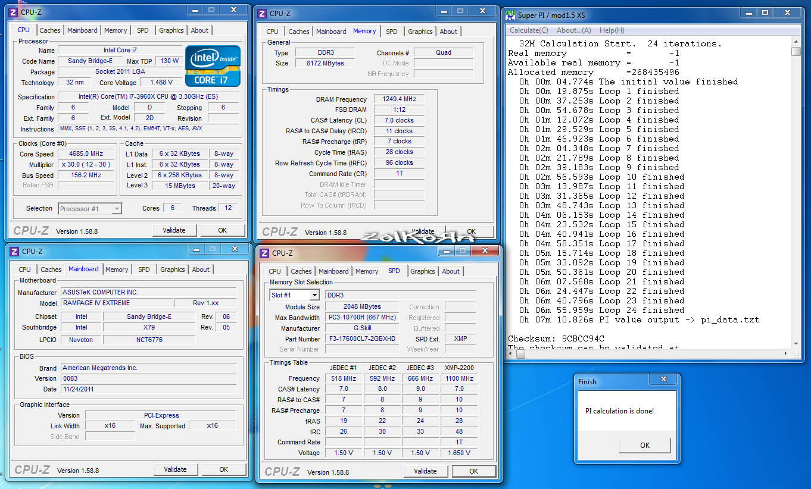Click the Core Speed value 4685.0 MHz
The height and width of the screenshot is (489, 811).
(x=87, y=153)
